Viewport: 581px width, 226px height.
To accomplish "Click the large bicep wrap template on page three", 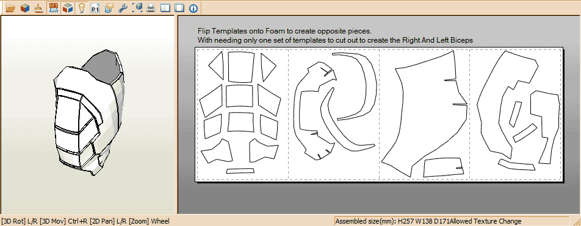I will point(424,113).
